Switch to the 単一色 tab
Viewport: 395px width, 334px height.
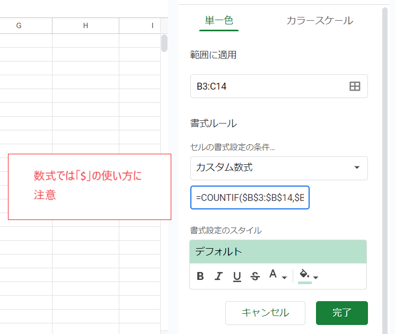tap(219, 21)
